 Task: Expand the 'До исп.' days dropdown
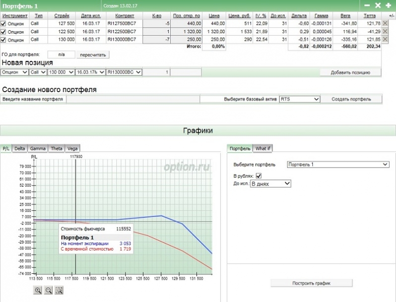click(x=271, y=184)
